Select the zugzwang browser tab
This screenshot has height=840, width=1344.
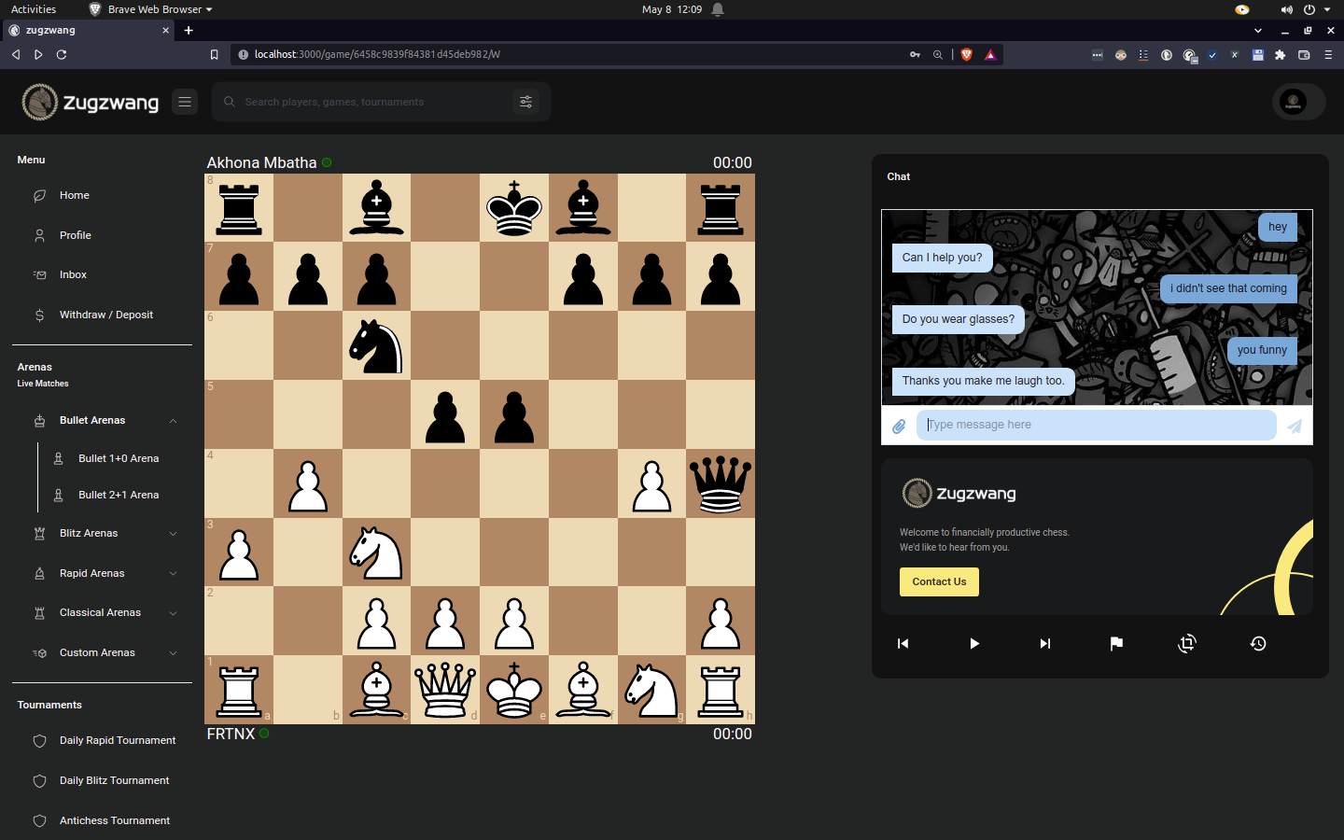[x=89, y=31]
